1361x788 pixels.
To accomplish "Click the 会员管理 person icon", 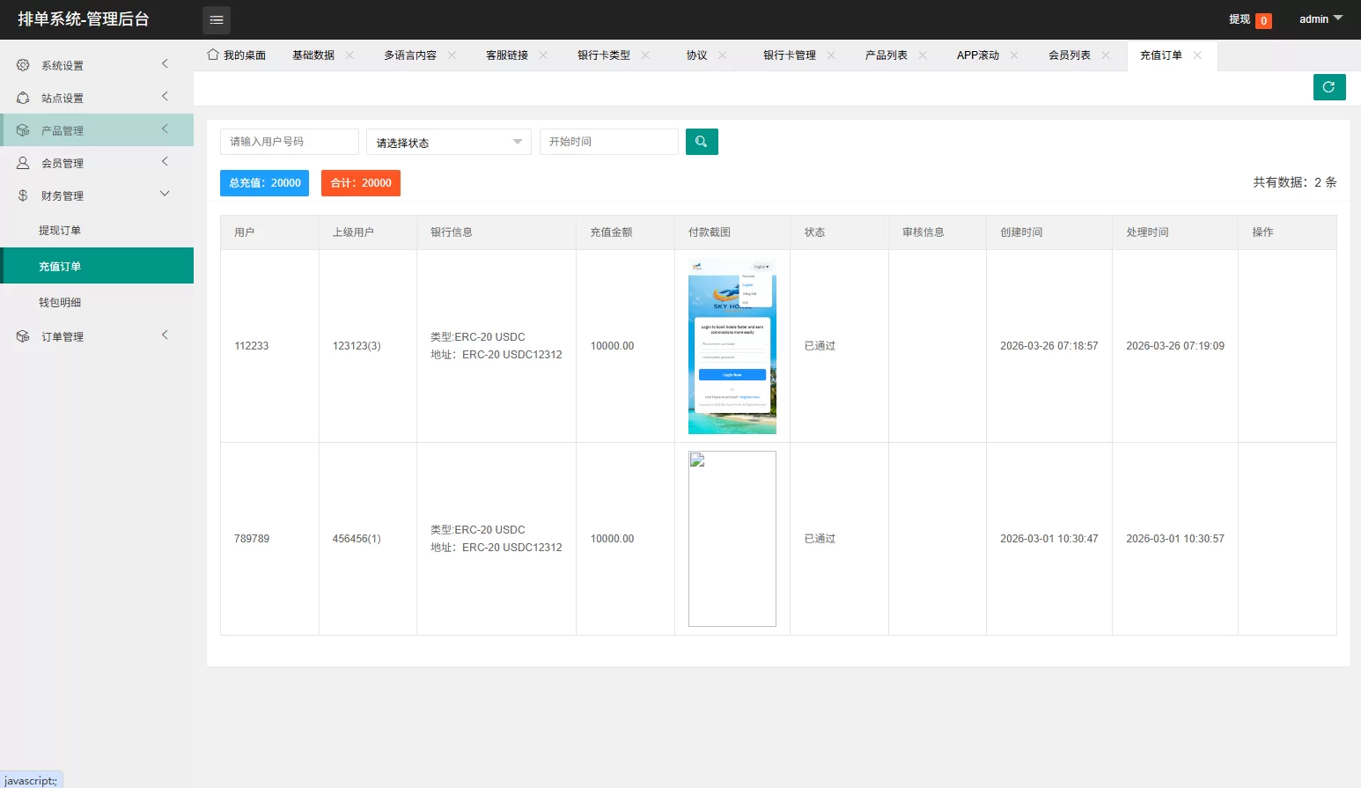I will pyautogui.click(x=23, y=163).
